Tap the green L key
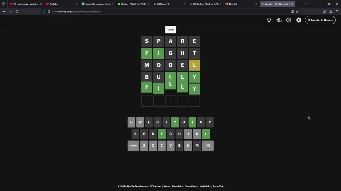Image resolution: width=341 pixels, height=191 pixels. 206,134
